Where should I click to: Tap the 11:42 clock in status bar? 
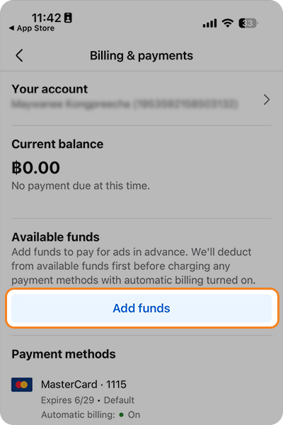tap(46, 18)
